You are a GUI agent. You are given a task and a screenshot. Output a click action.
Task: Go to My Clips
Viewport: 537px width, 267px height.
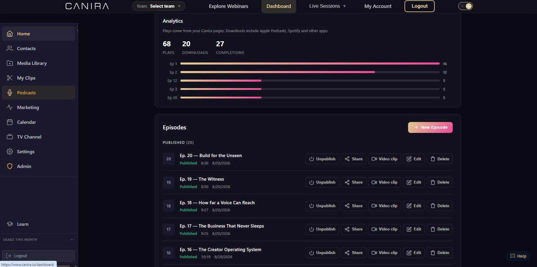pyautogui.click(x=38, y=78)
